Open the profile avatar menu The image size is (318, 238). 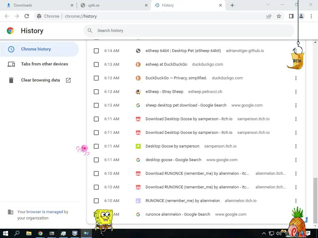pyautogui.click(x=301, y=16)
